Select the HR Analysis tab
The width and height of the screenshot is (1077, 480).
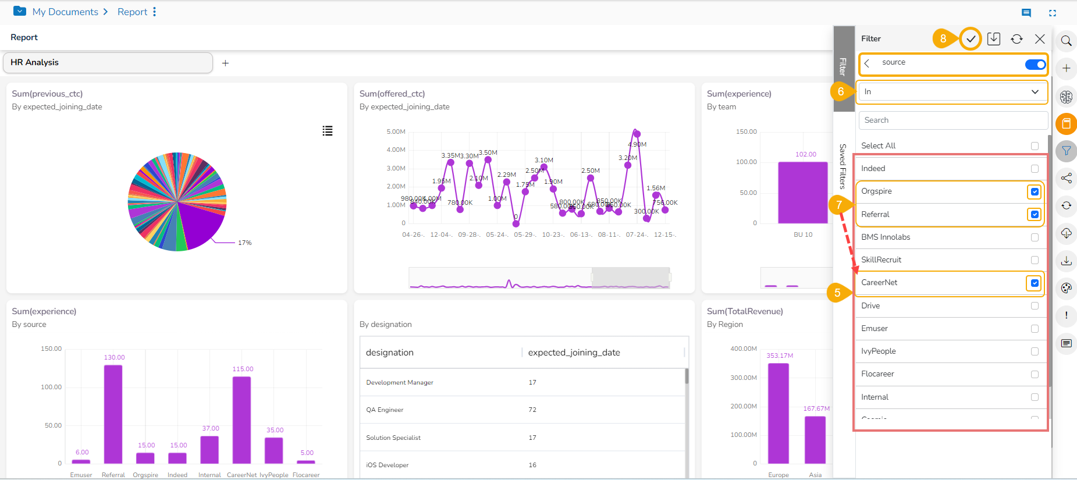click(108, 63)
